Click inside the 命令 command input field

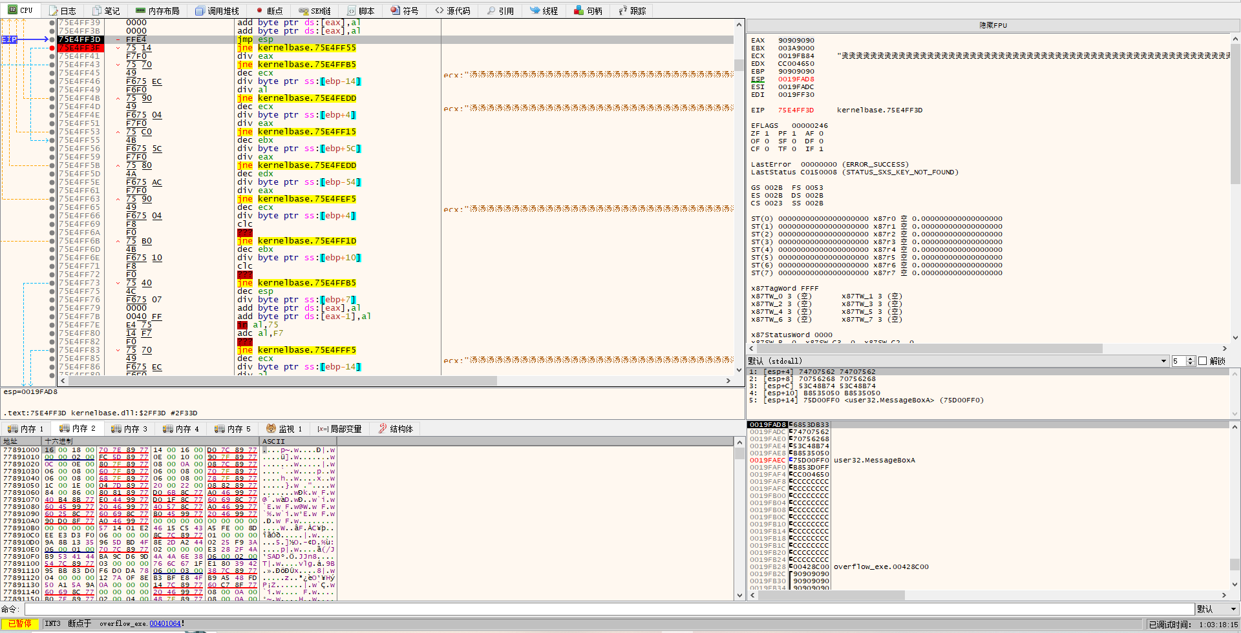point(609,609)
